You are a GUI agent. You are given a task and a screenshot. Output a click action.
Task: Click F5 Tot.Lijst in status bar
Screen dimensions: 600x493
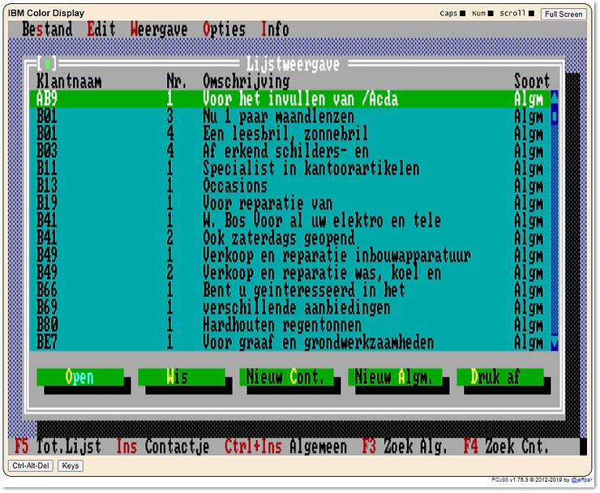(58, 447)
